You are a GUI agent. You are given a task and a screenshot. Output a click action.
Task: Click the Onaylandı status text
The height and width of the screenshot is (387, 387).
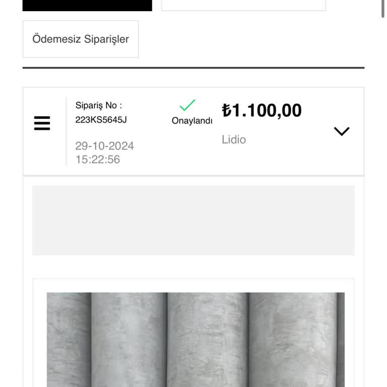(x=192, y=121)
